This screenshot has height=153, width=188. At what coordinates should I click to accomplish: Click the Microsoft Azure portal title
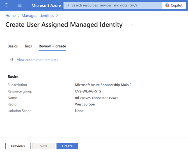point(46,5)
